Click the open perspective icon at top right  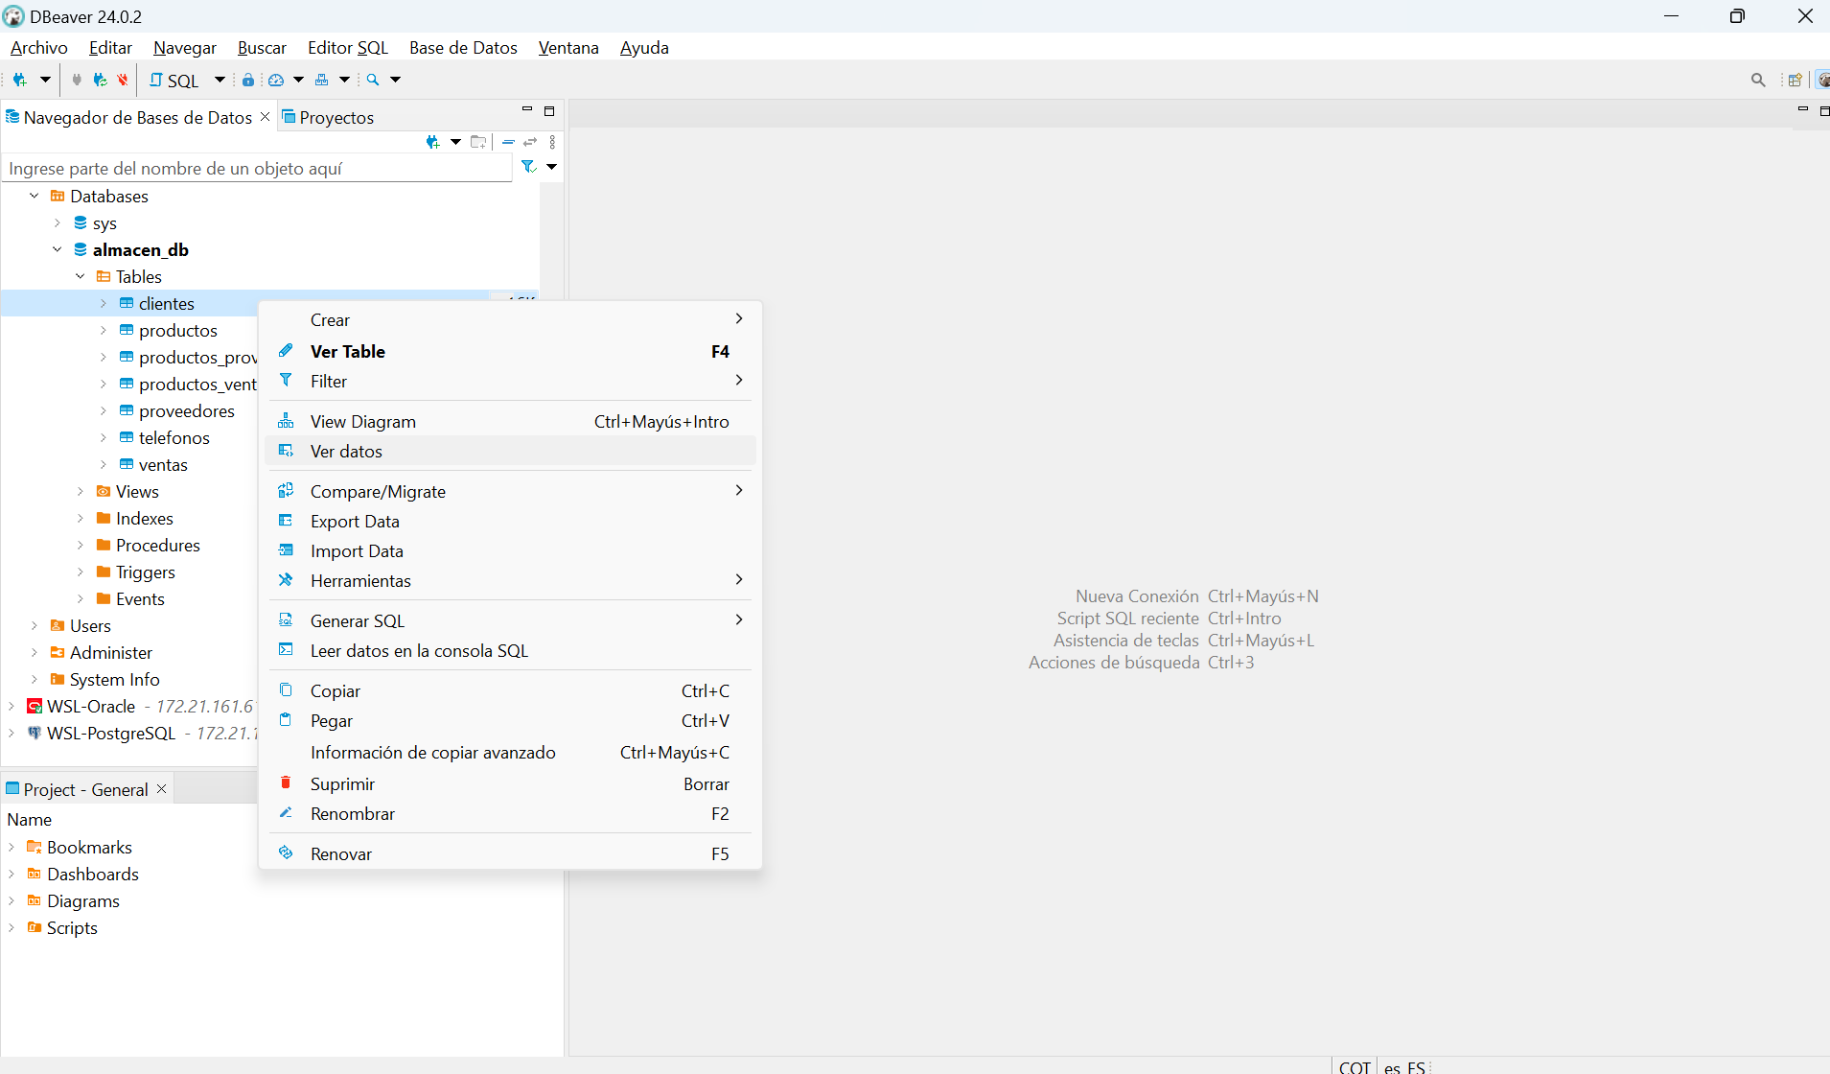click(x=1795, y=80)
